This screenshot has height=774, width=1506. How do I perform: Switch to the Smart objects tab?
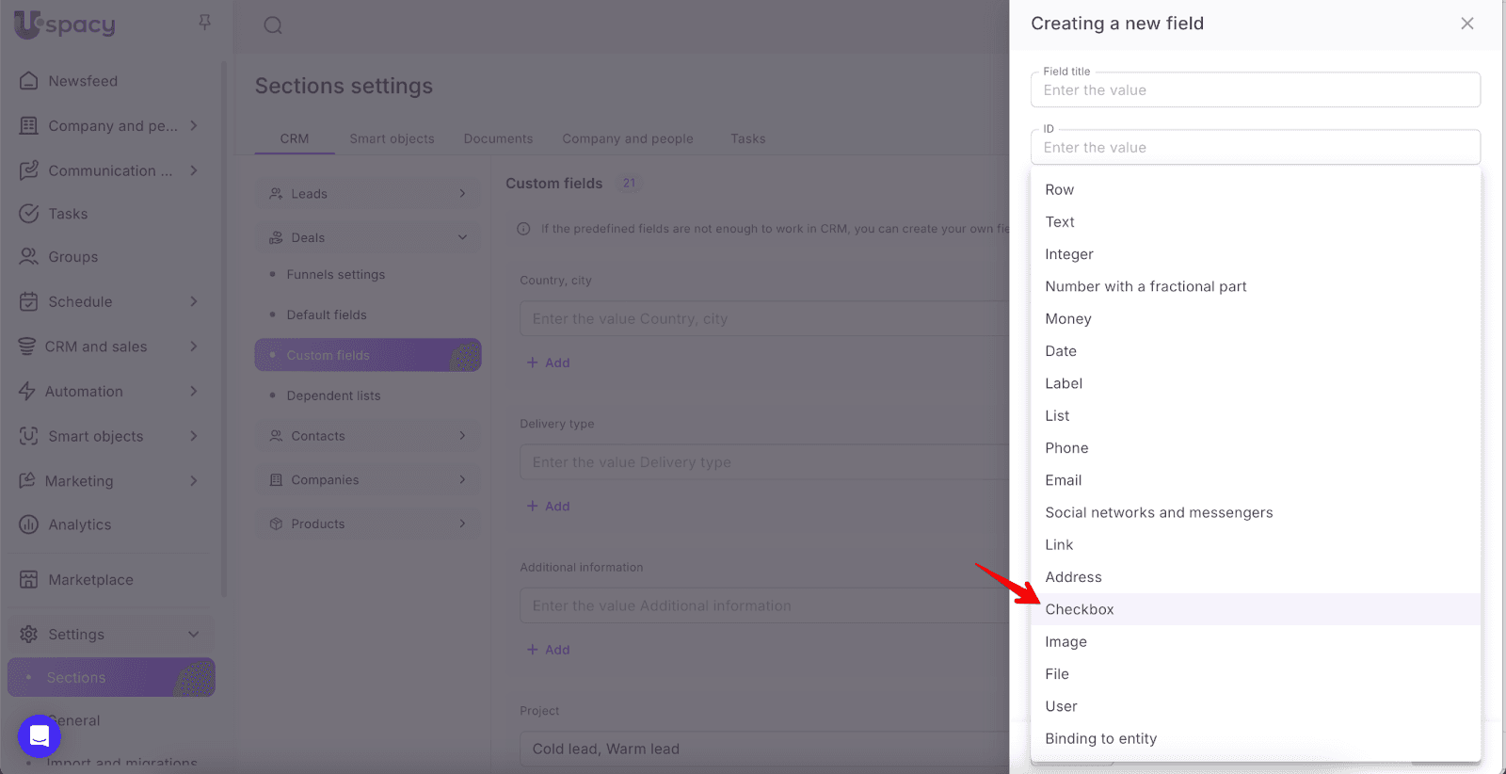(x=392, y=138)
